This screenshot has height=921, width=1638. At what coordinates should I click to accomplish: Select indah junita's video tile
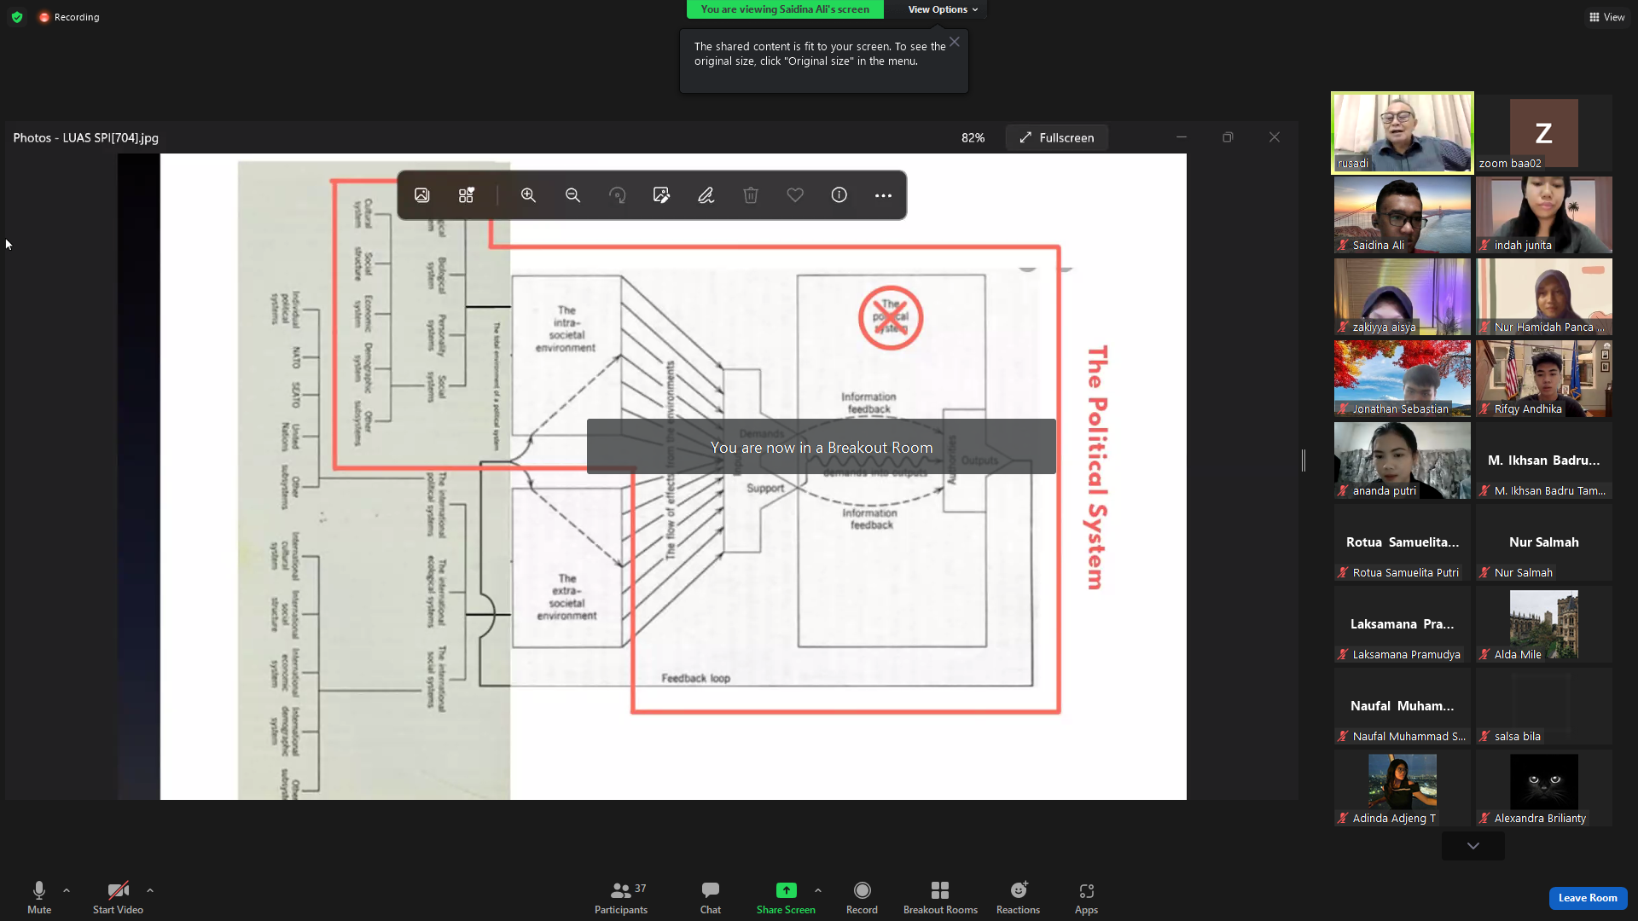point(1544,215)
